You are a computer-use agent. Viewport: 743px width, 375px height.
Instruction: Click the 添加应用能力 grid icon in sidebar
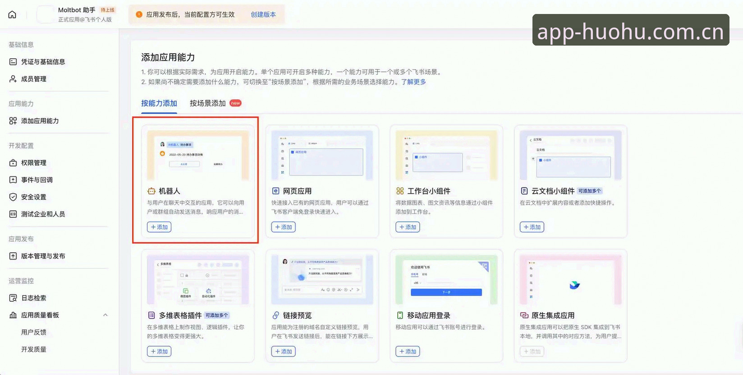[13, 121]
